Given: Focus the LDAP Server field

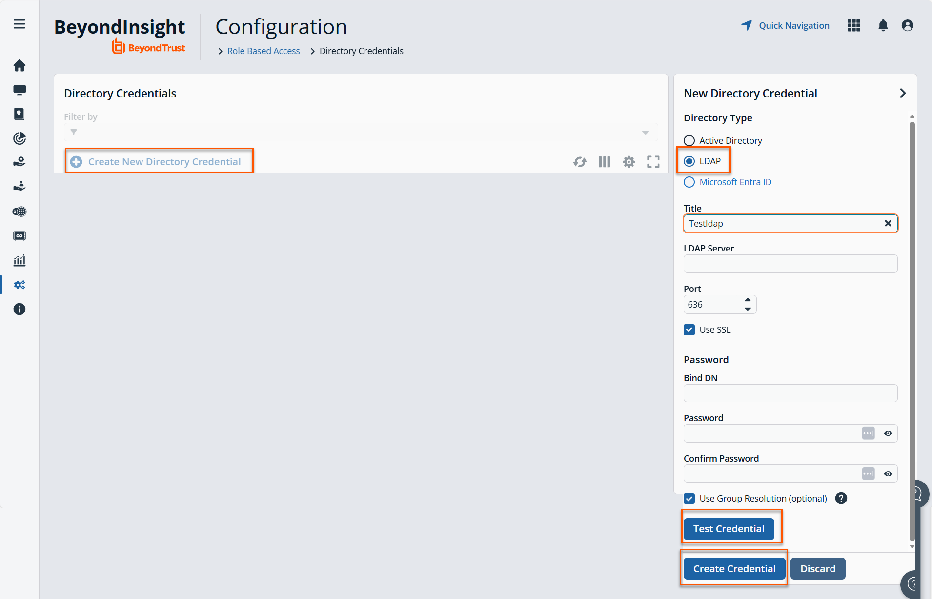Looking at the screenshot, I should 790,264.
